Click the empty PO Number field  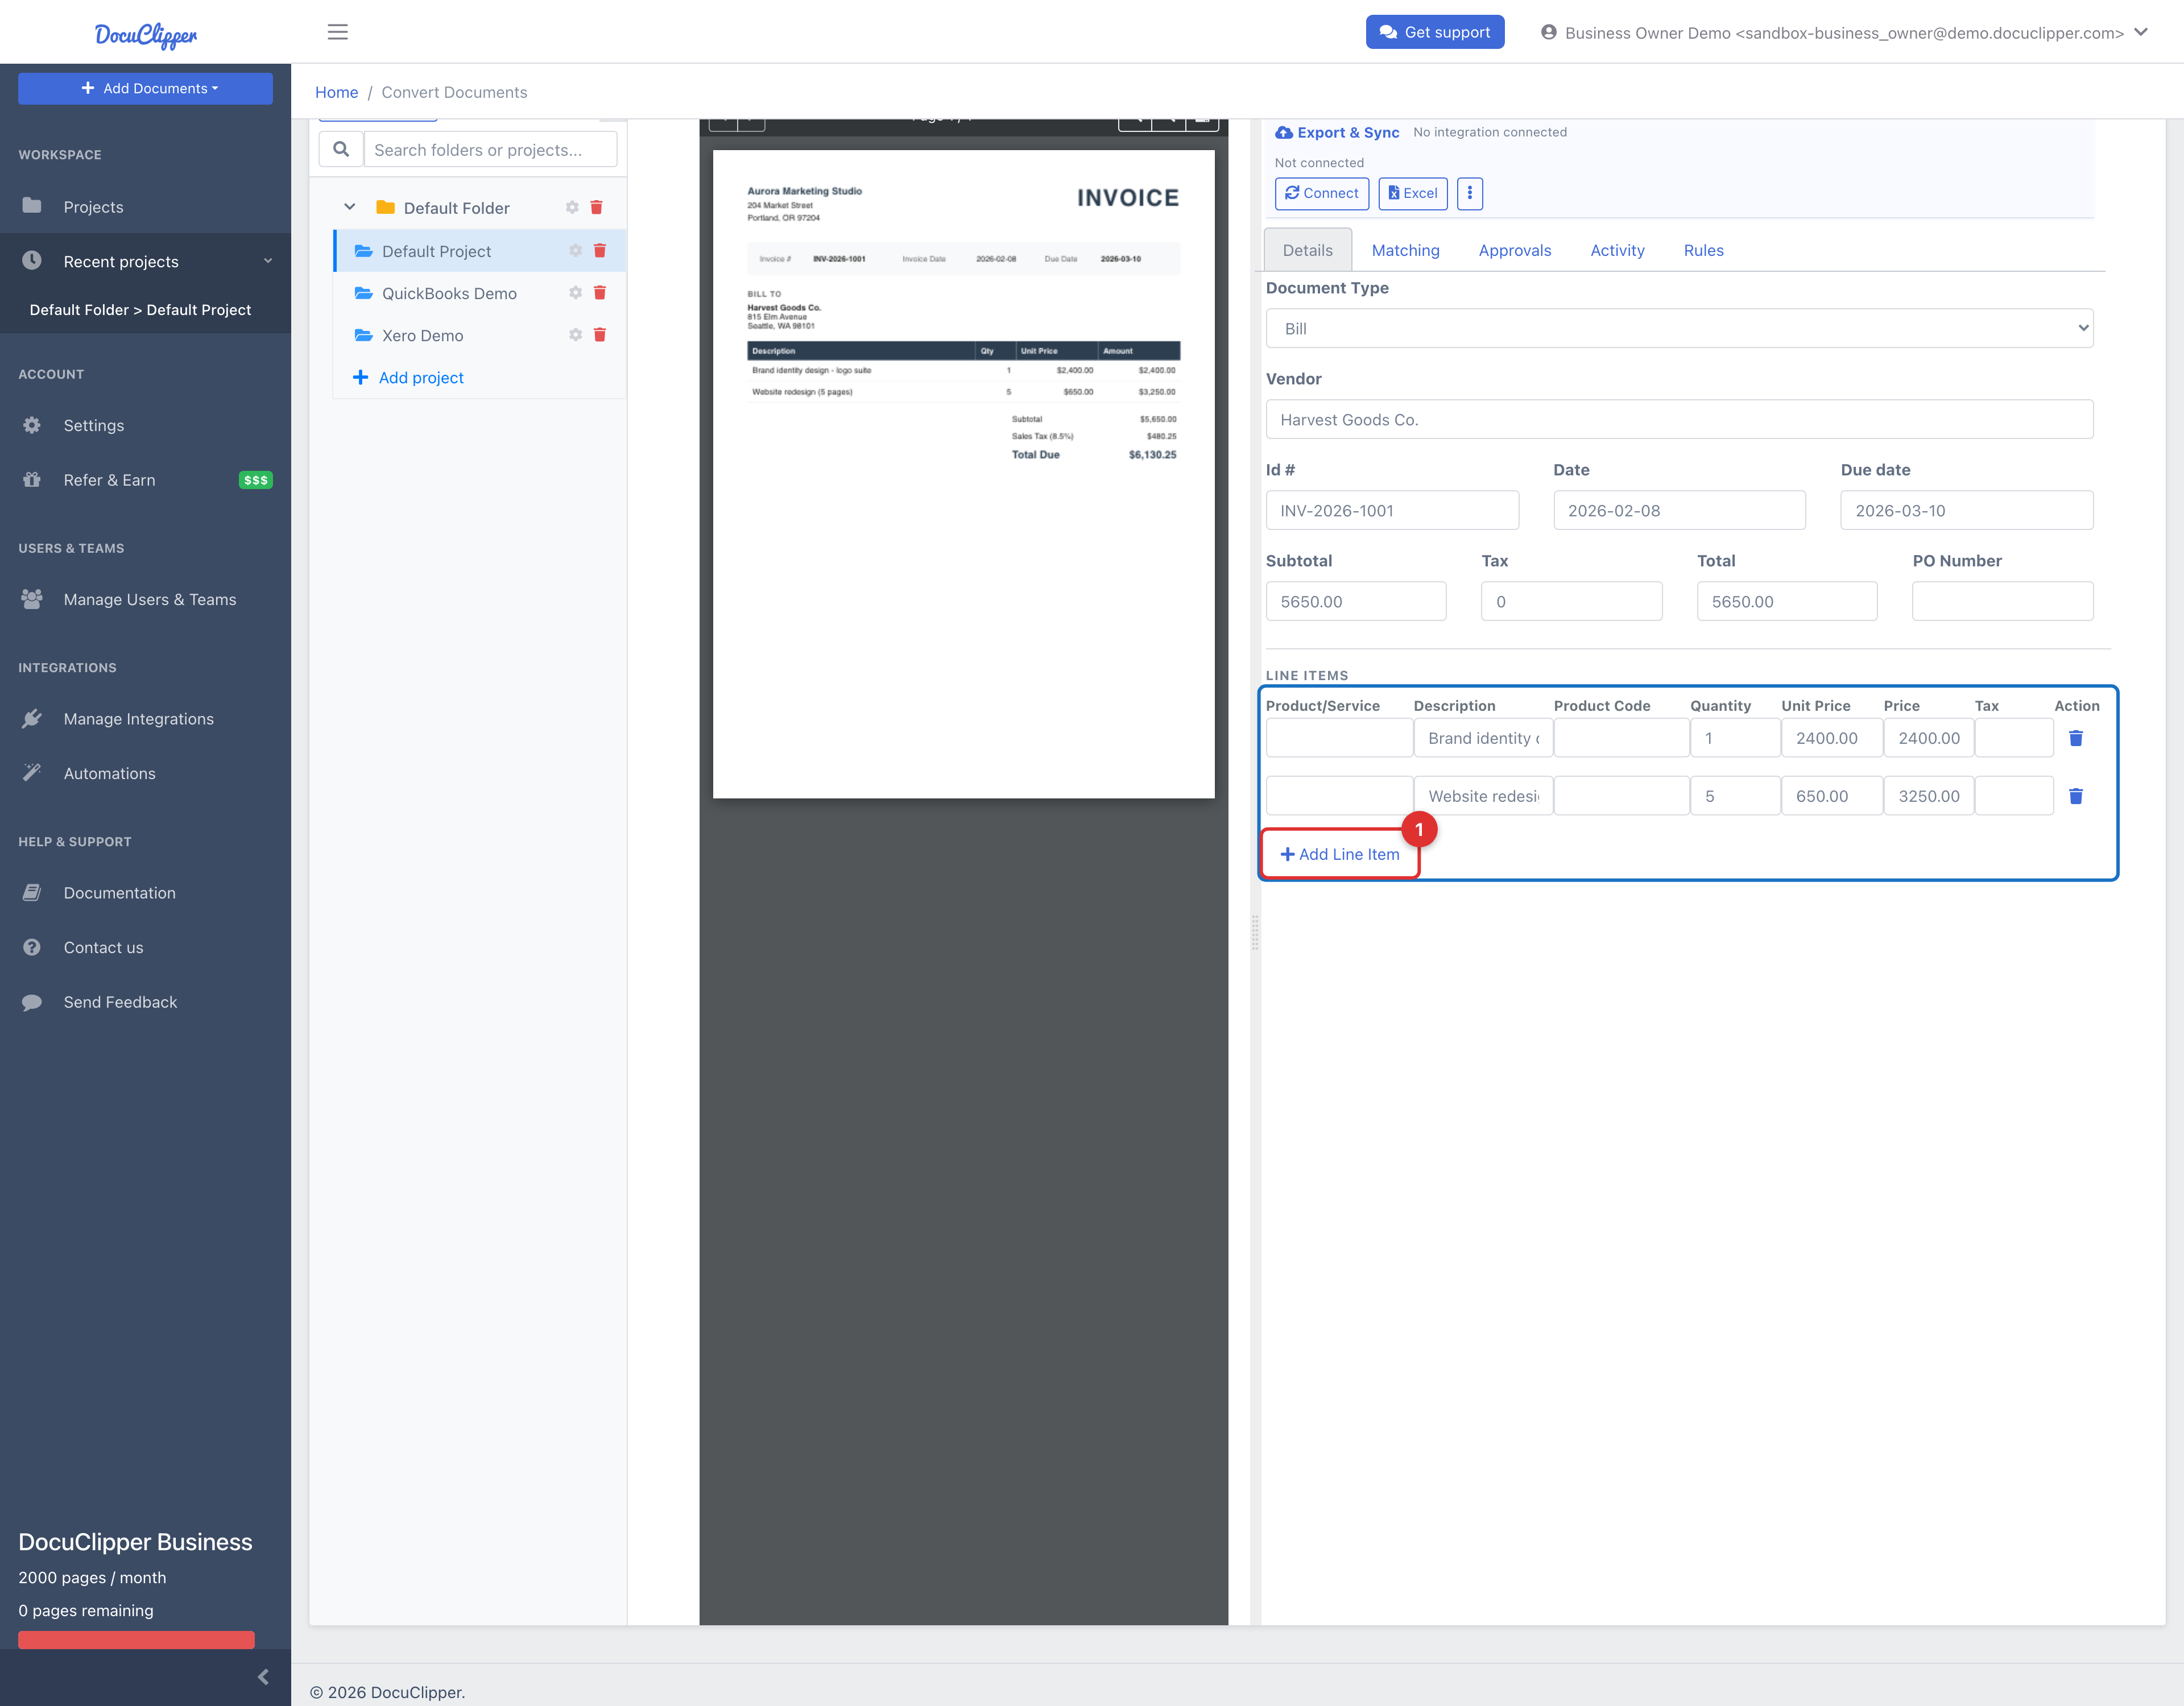point(2002,601)
